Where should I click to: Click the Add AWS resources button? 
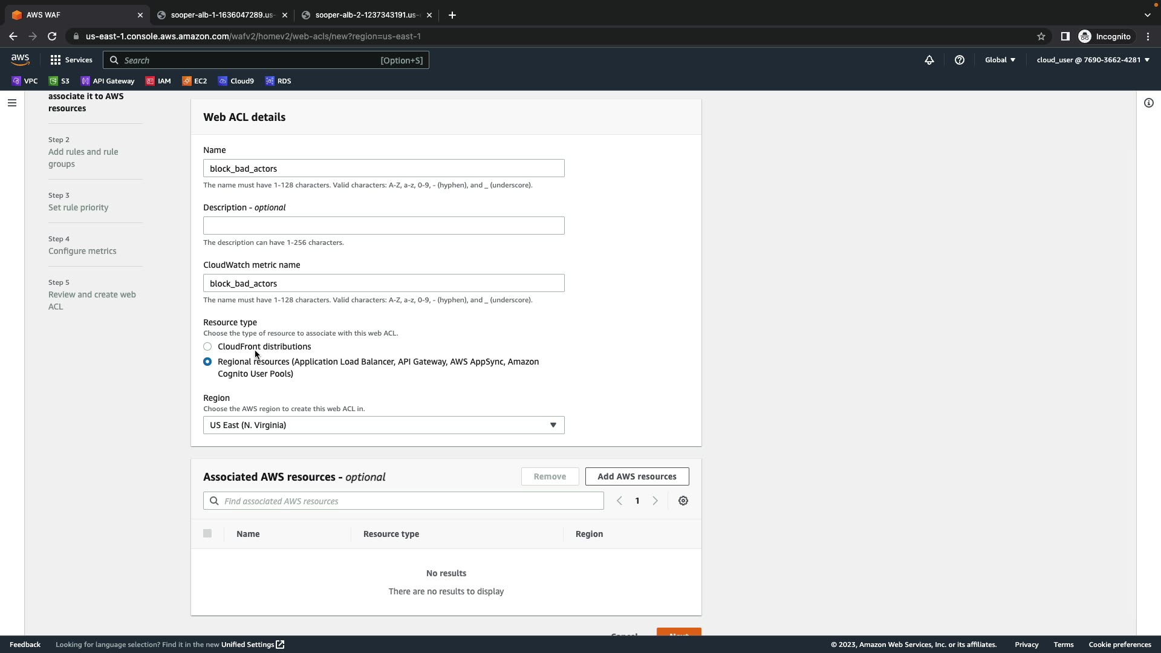point(637,476)
